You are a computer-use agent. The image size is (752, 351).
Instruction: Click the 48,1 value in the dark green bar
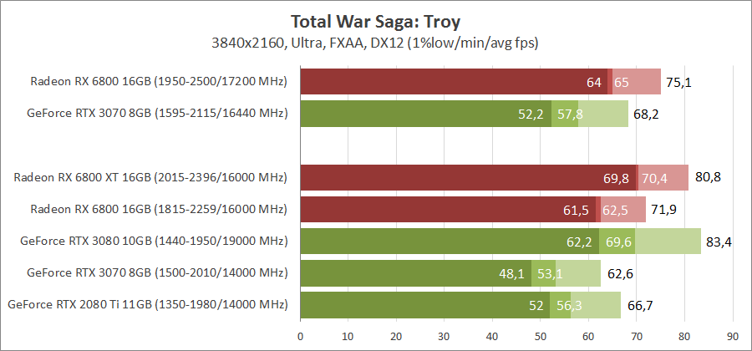coord(511,274)
